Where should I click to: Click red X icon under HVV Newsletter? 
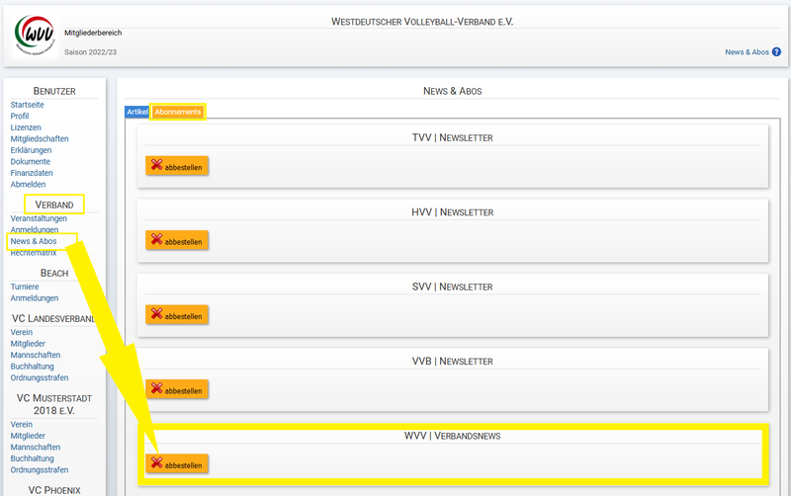click(156, 239)
